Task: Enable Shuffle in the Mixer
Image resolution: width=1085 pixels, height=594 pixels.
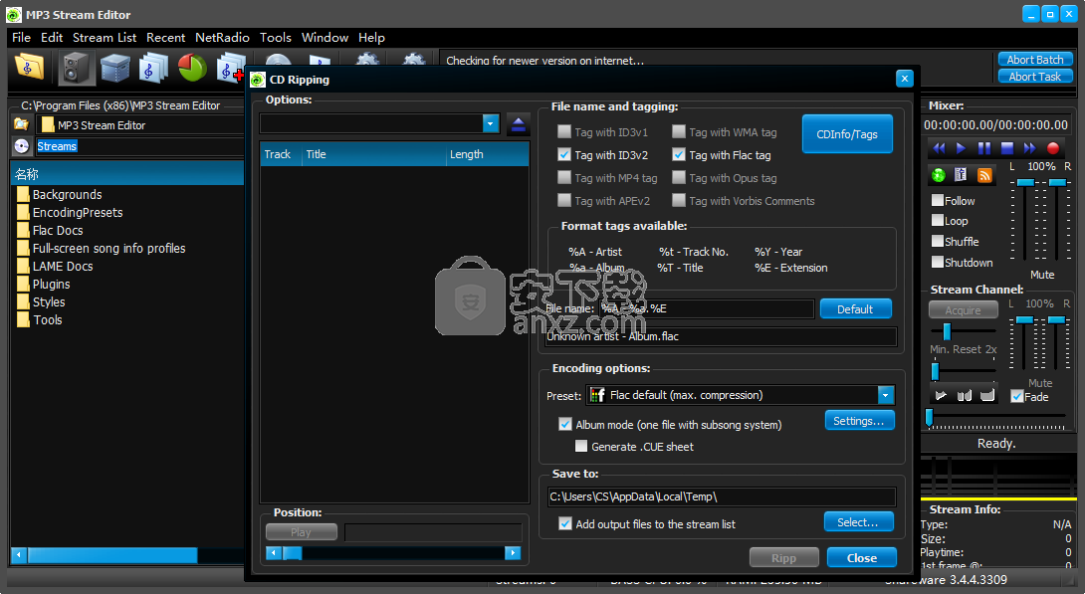Action: tap(938, 241)
